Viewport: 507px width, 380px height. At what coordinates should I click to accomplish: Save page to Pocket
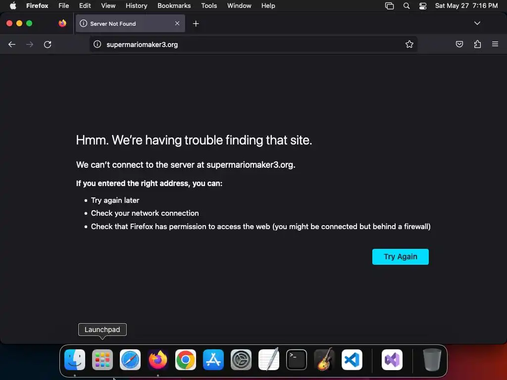(x=459, y=44)
